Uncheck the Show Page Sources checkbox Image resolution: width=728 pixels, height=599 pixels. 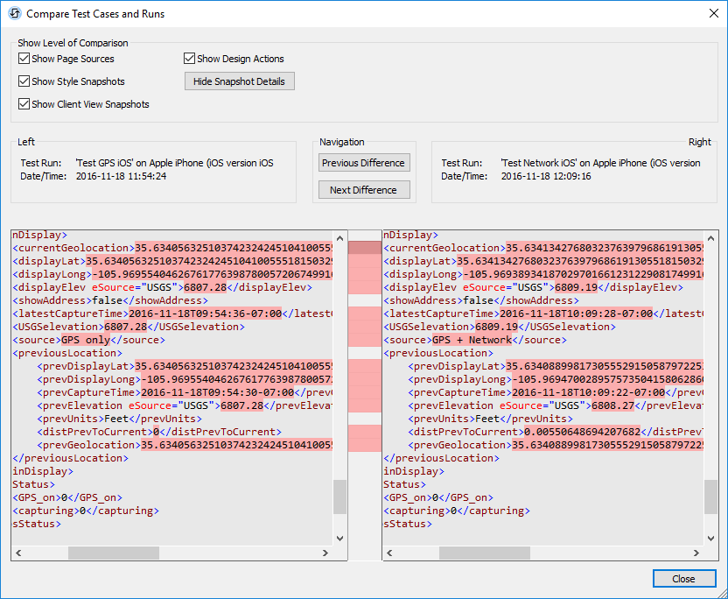pos(24,59)
